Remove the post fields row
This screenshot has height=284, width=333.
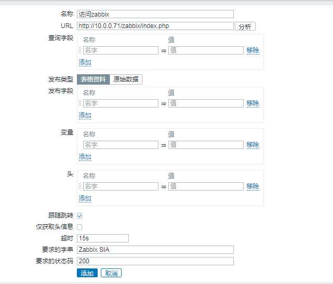pos(252,103)
